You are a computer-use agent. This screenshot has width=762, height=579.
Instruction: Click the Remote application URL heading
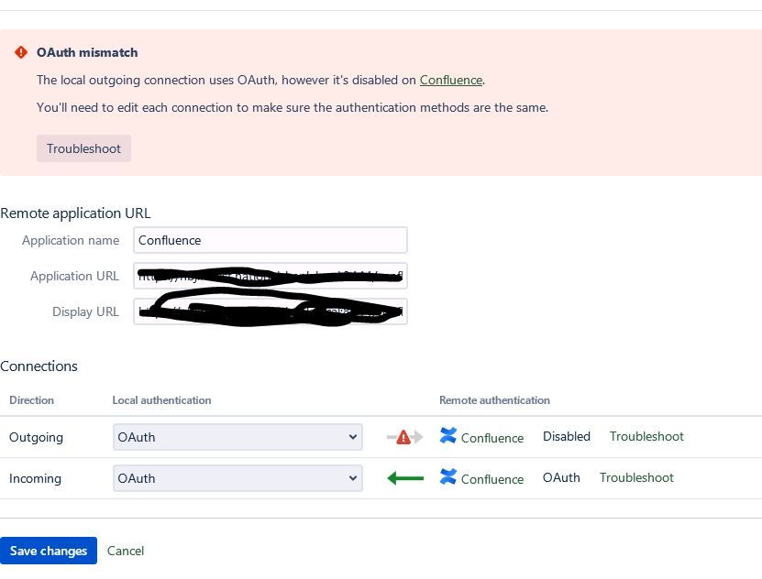[x=75, y=213]
